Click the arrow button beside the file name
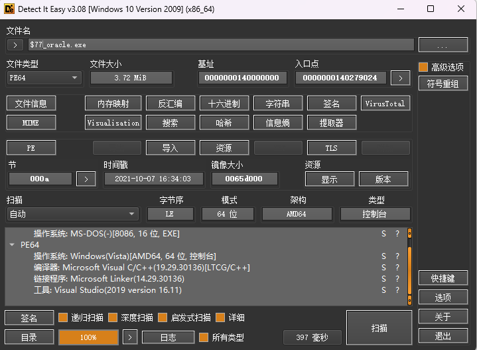This screenshot has height=350, width=477. click(x=15, y=44)
